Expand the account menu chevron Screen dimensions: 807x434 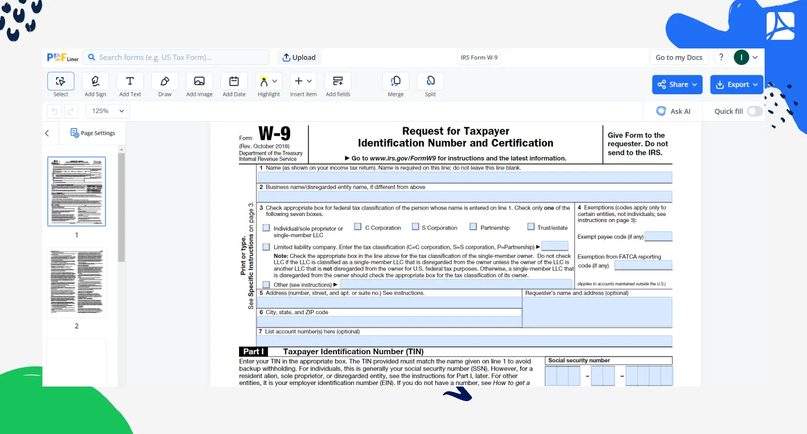coord(755,57)
